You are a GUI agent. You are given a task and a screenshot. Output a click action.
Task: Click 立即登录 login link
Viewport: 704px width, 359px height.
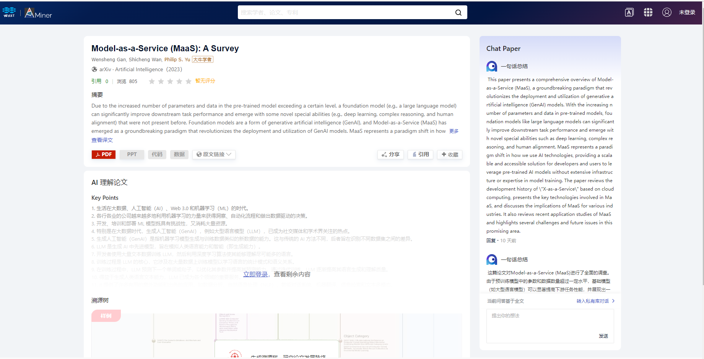click(255, 274)
